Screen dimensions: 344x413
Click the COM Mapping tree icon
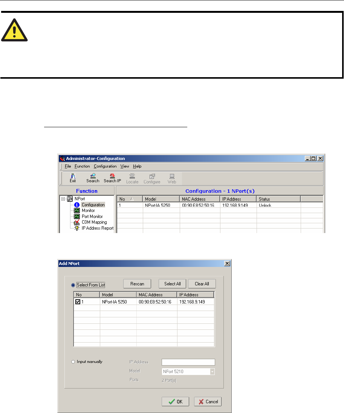click(77, 222)
